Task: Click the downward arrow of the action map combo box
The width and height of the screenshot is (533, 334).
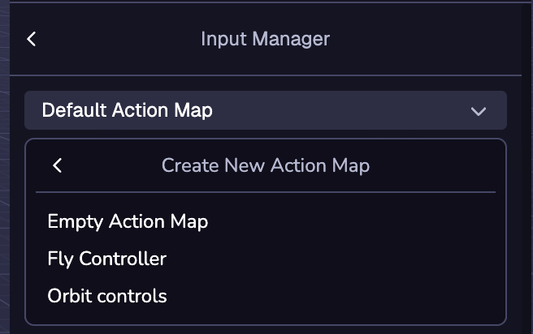Action: 479,111
